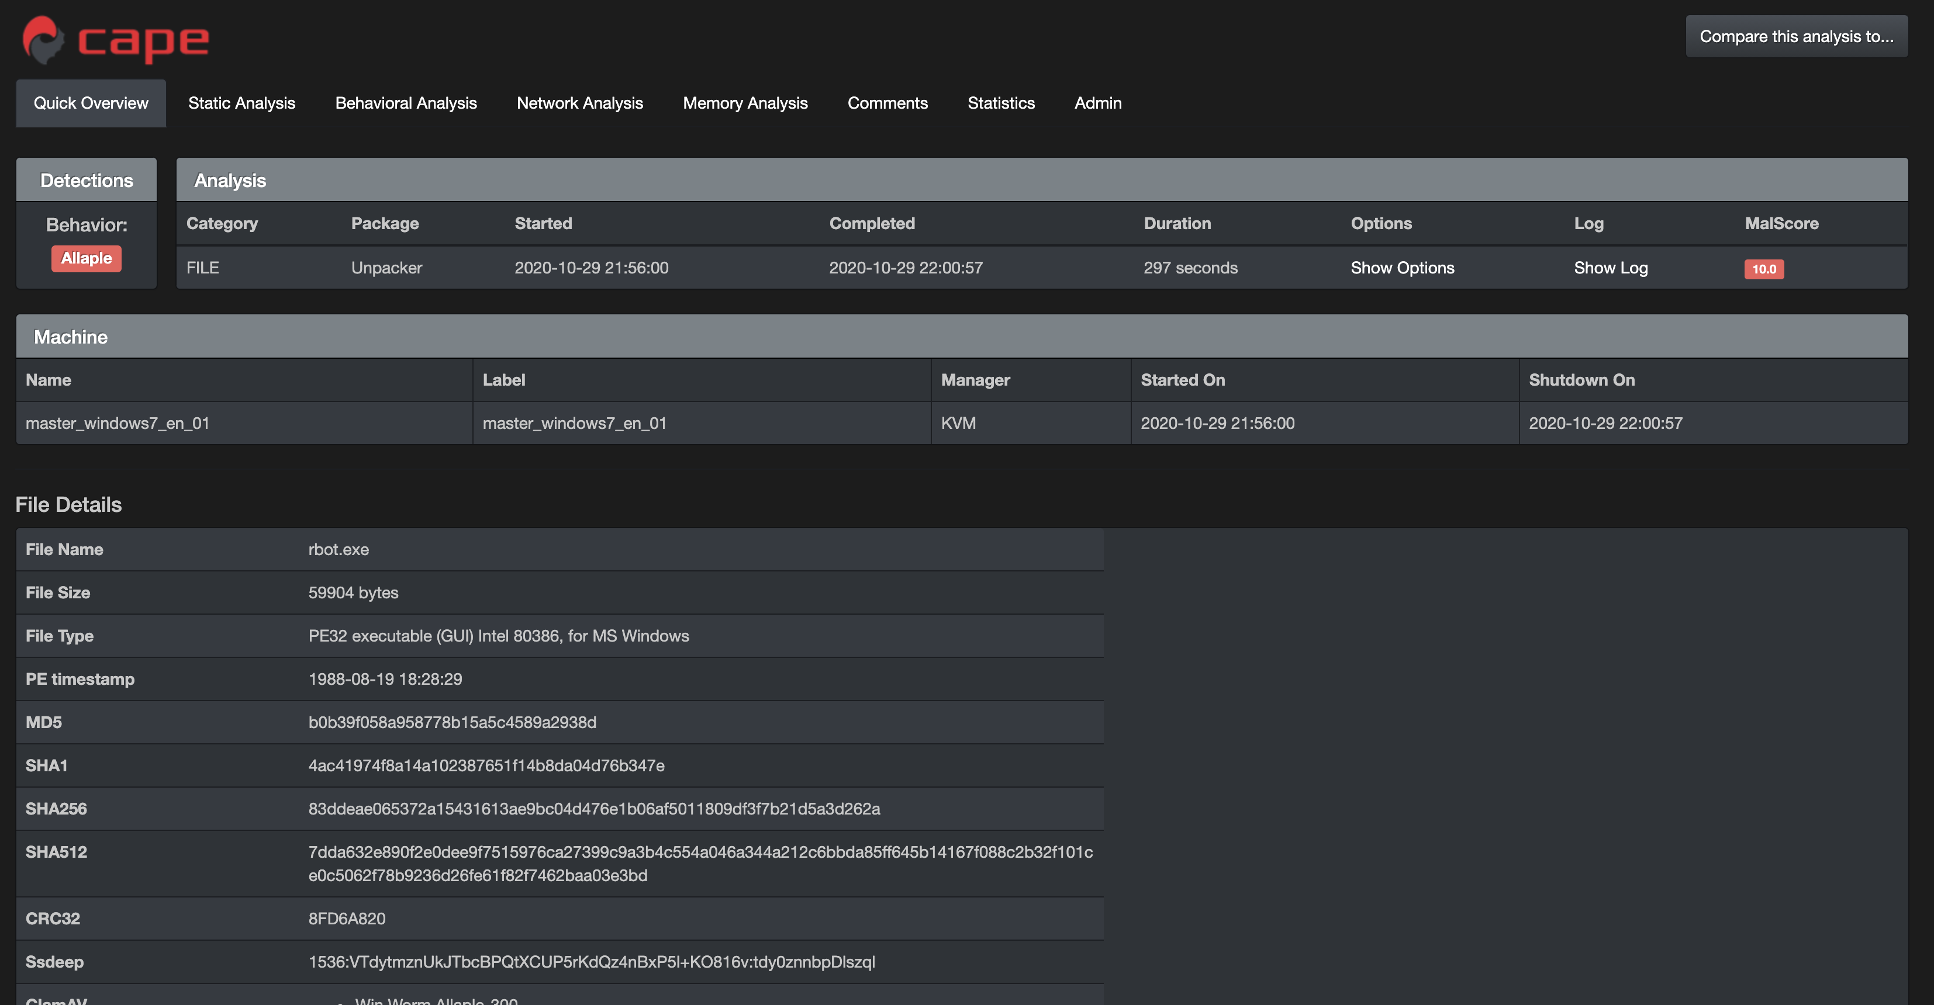Select the Quick Overview tab
This screenshot has width=1934, height=1005.
[91, 103]
